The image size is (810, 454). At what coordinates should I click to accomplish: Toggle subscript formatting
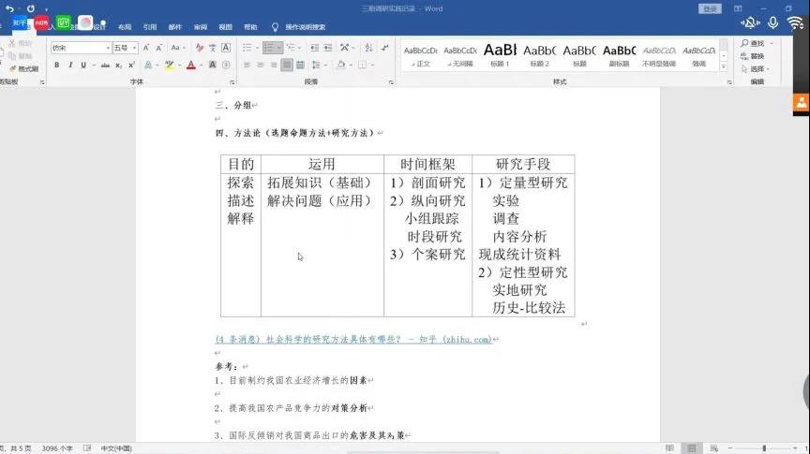point(119,66)
